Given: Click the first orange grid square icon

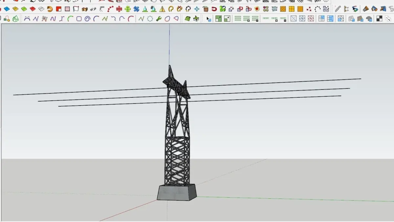Looking at the screenshot, I should (283, 9).
